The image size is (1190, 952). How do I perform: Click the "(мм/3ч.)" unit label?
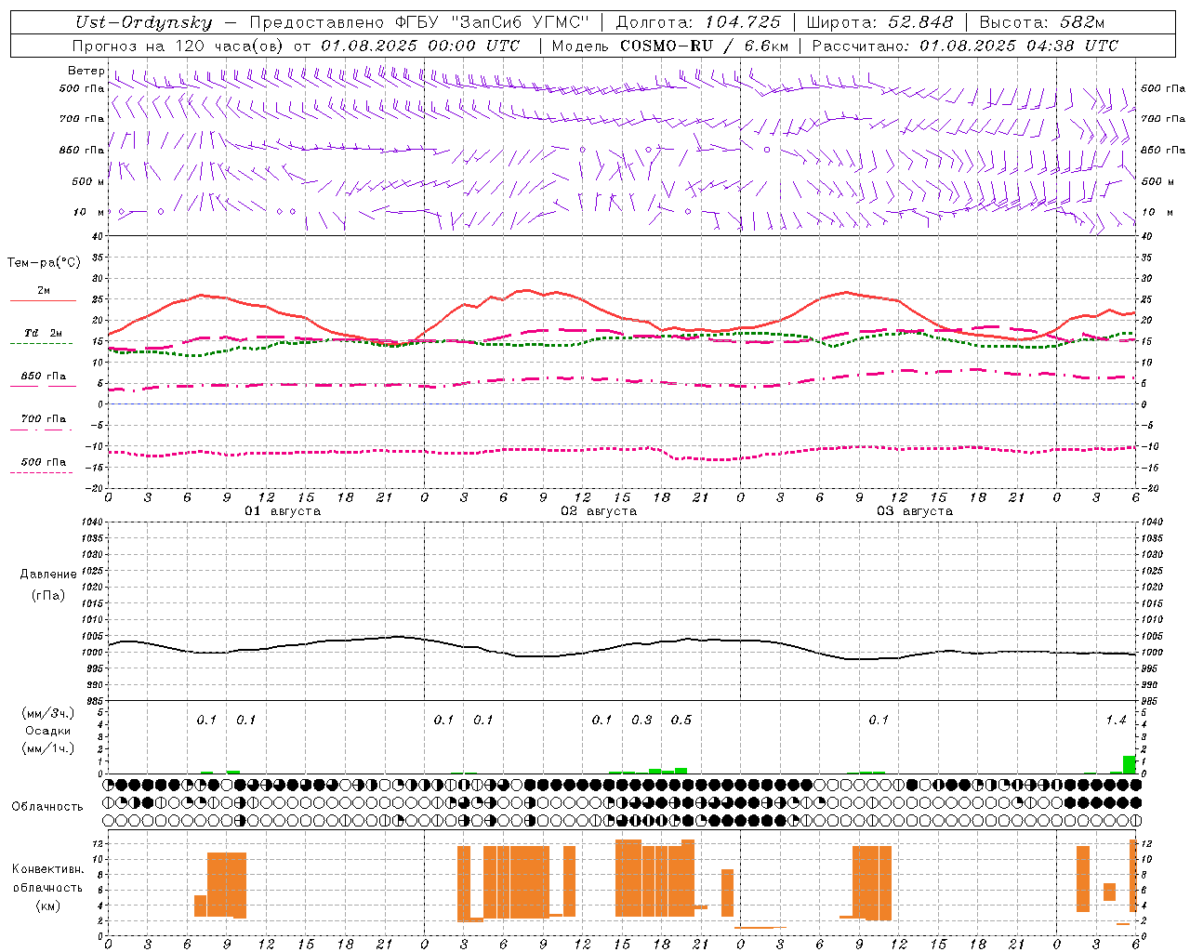click(48, 713)
